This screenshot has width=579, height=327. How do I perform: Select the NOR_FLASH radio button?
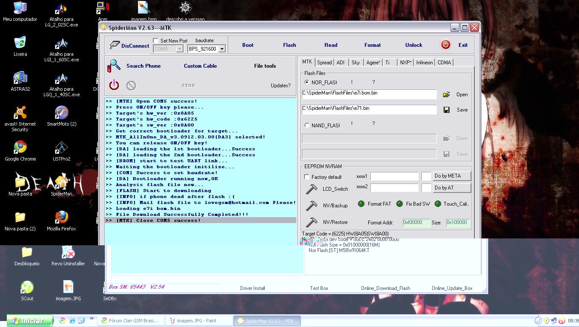pyautogui.click(x=307, y=82)
